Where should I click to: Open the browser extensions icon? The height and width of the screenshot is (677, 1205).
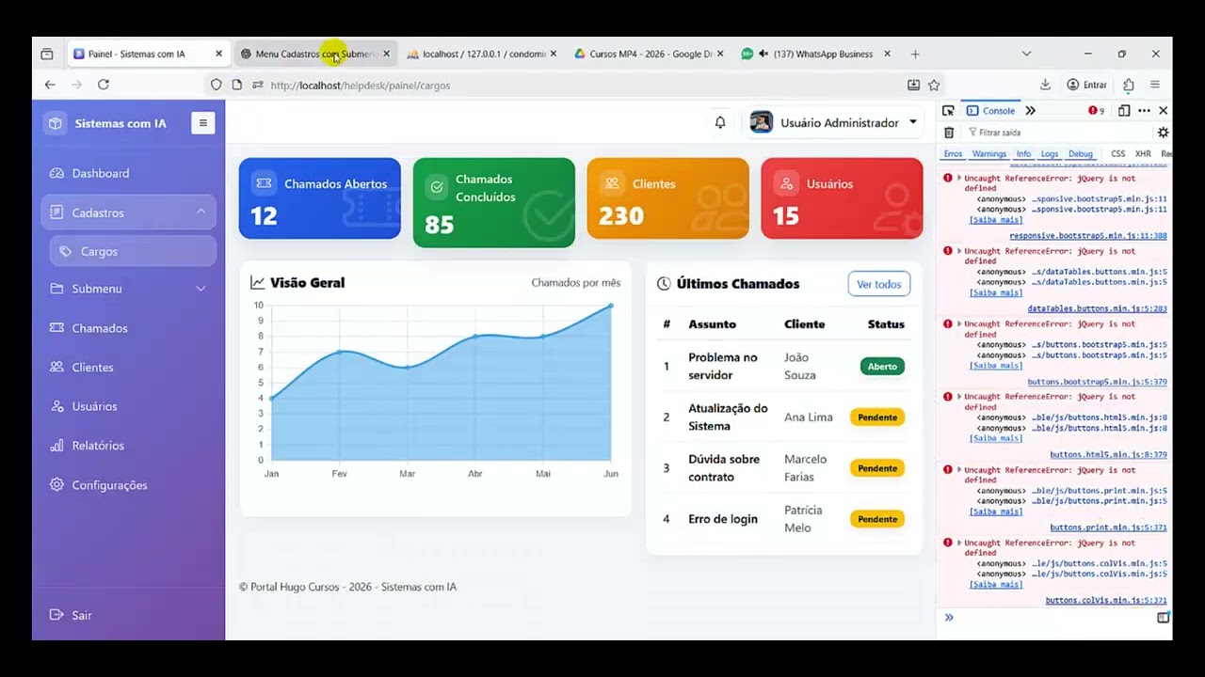click(1129, 85)
